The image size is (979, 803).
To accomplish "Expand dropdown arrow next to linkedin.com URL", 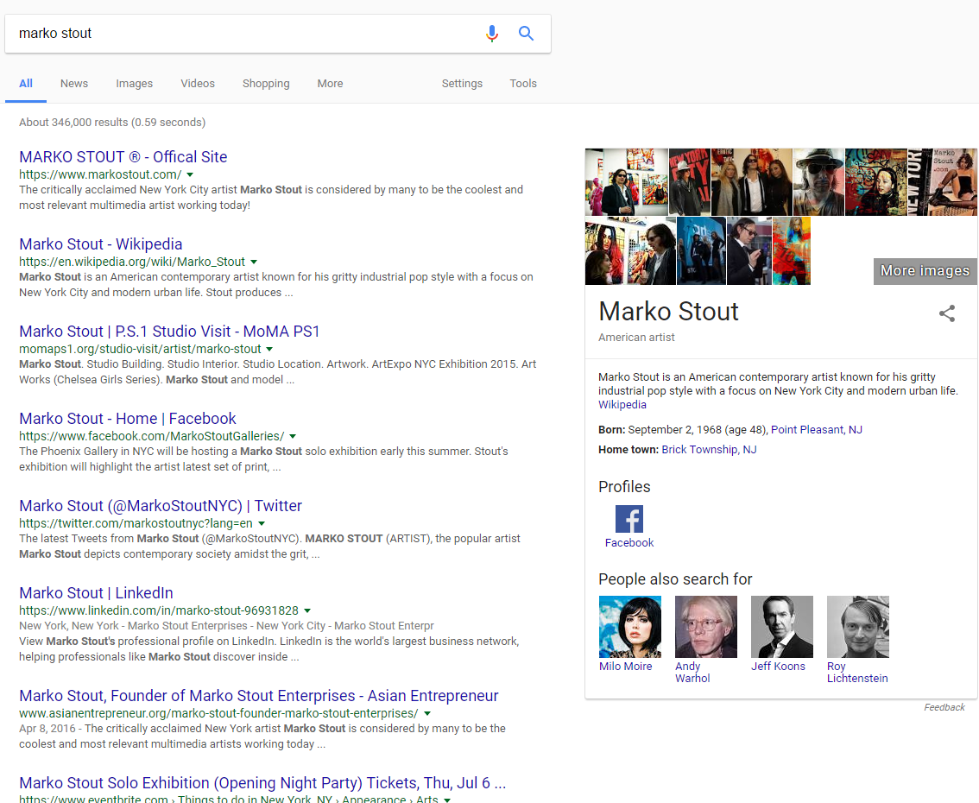I will (307, 610).
